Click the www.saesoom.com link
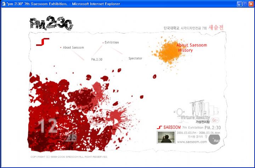This screenshot has width=255, height=168. coord(192,142)
